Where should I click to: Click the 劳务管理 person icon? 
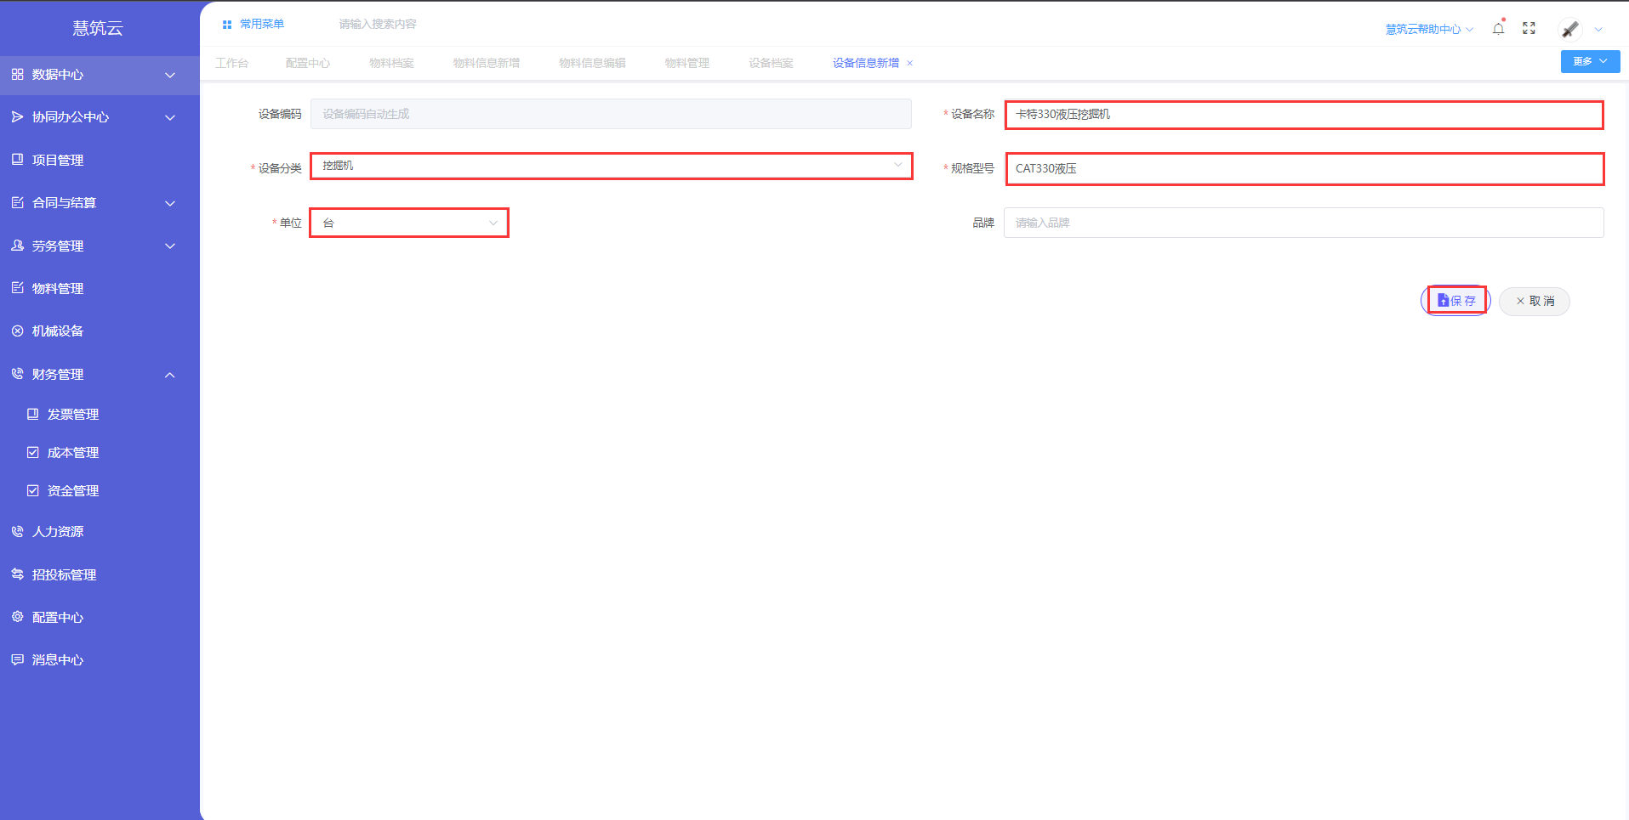click(17, 246)
